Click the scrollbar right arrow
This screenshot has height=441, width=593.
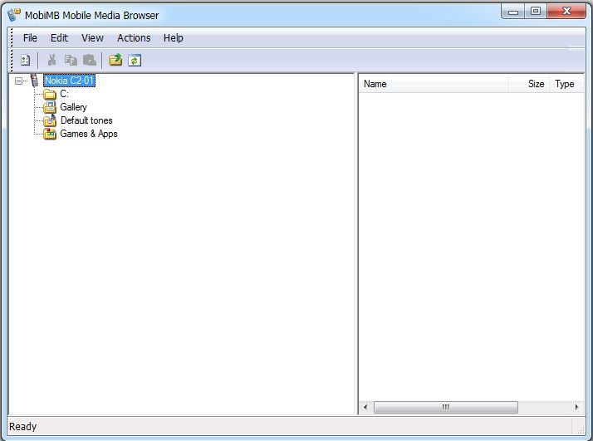(x=576, y=407)
